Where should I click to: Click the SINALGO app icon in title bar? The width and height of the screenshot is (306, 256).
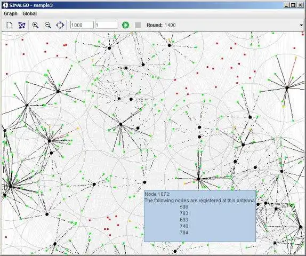click(x=6, y=5)
